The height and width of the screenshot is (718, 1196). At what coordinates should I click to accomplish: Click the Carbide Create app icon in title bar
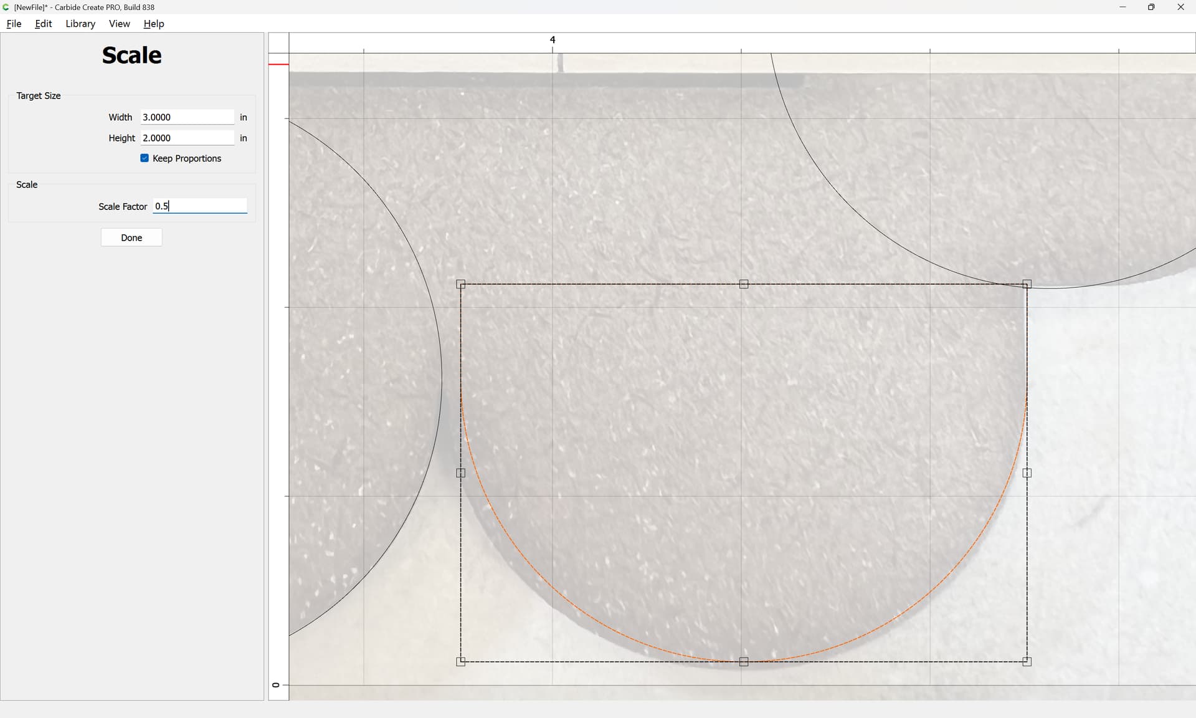6,7
